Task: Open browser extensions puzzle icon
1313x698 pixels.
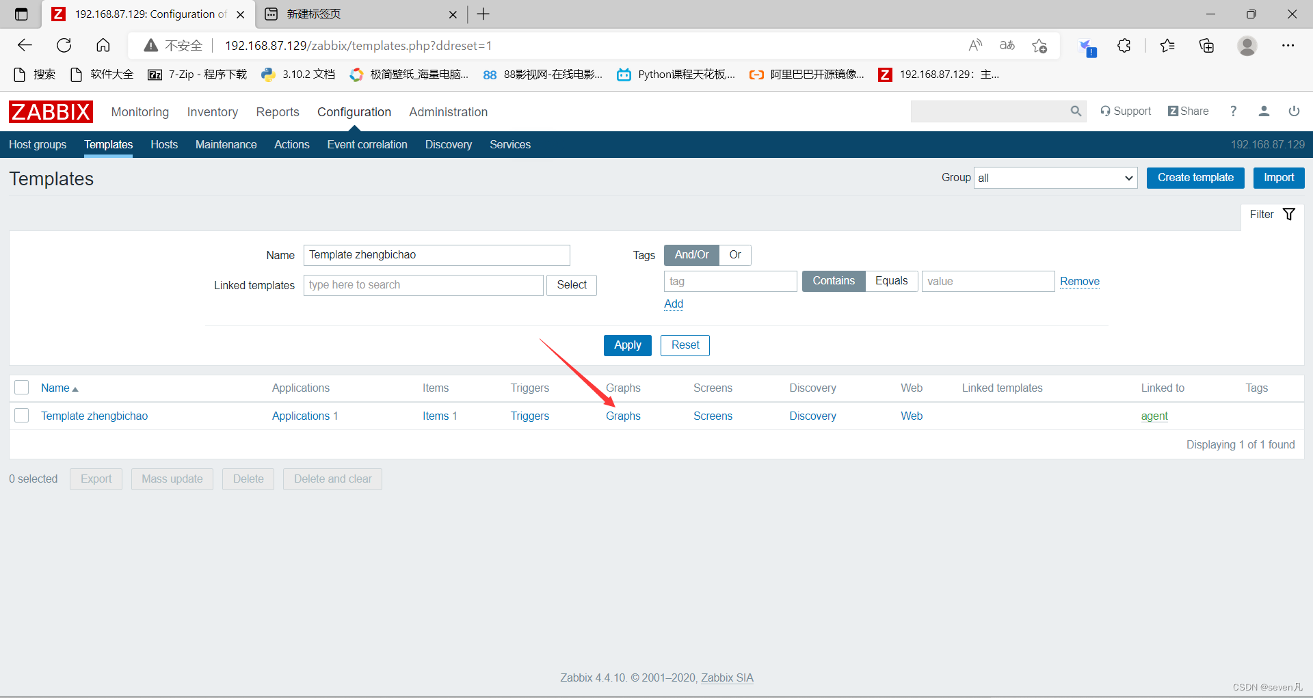Action: [1124, 46]
